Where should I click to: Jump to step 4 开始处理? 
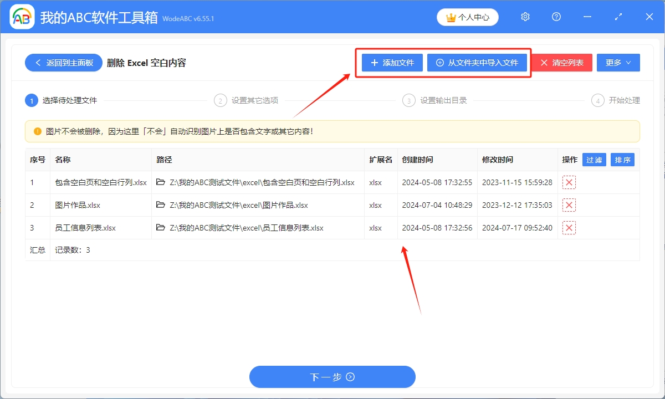(x=616, y=100)
